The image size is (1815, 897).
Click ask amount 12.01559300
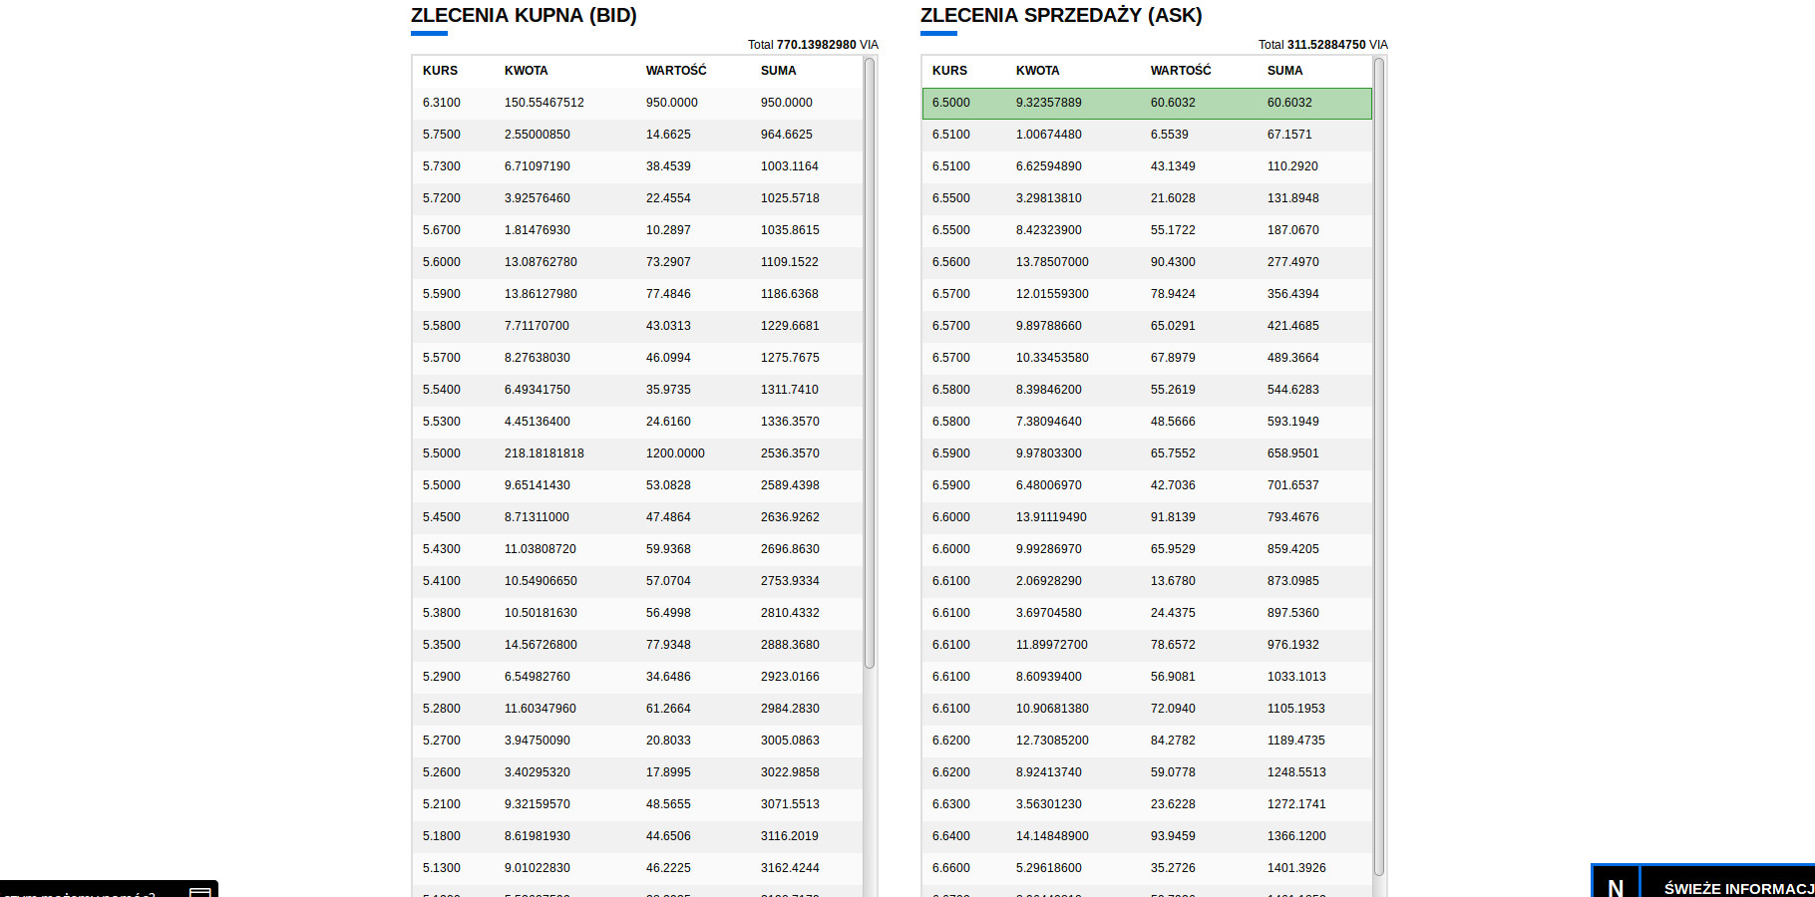point(1052,294)
